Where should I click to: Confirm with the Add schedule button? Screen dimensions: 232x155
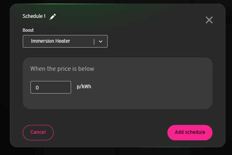[x=190, y=133]
